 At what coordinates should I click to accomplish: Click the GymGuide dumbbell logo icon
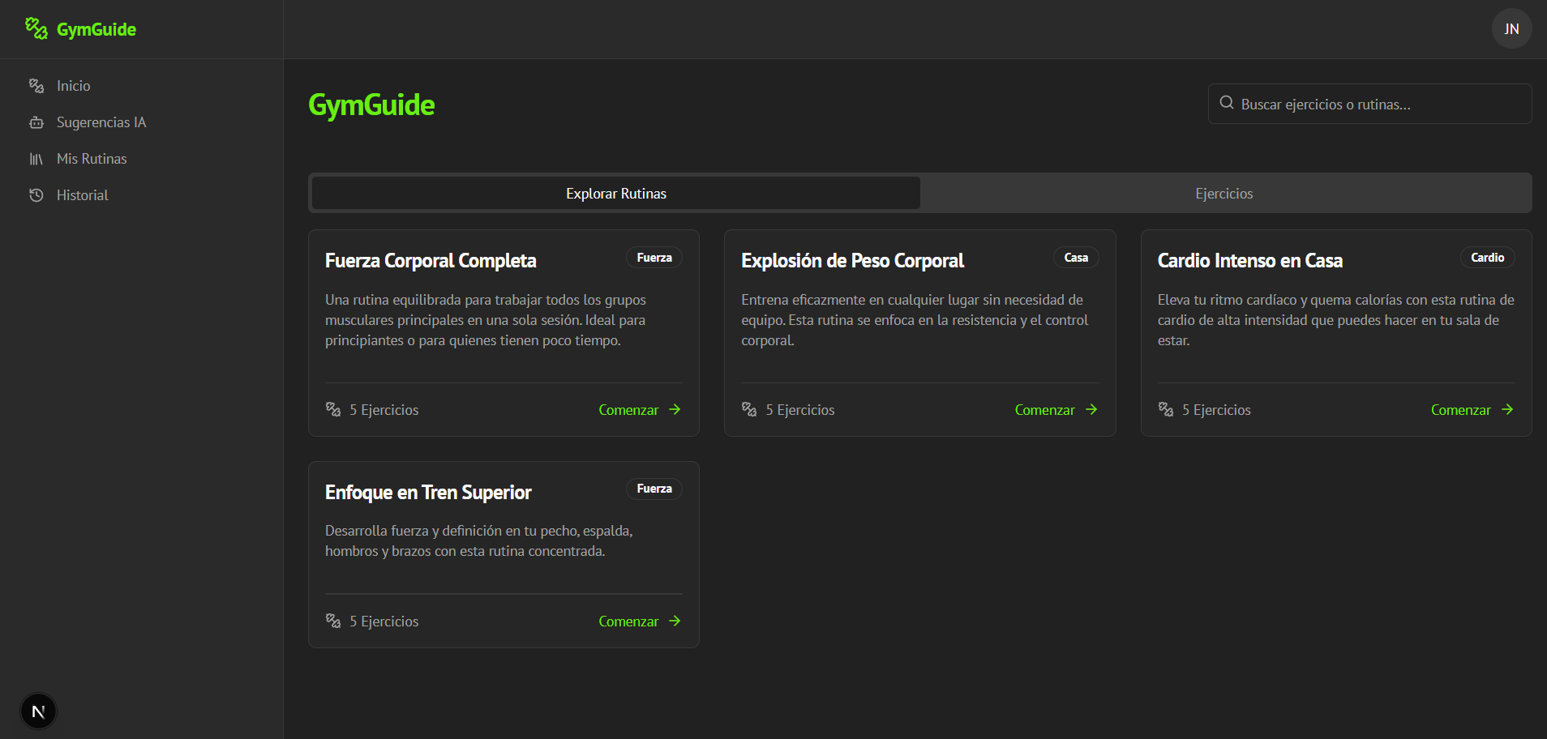(36, 28)
